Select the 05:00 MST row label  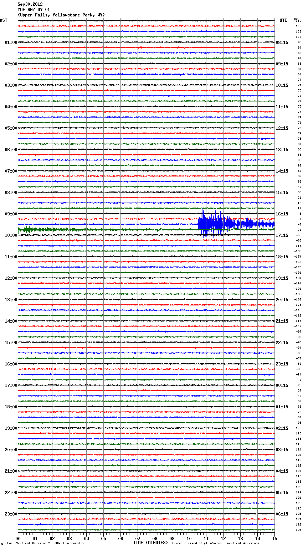(11, 128)
